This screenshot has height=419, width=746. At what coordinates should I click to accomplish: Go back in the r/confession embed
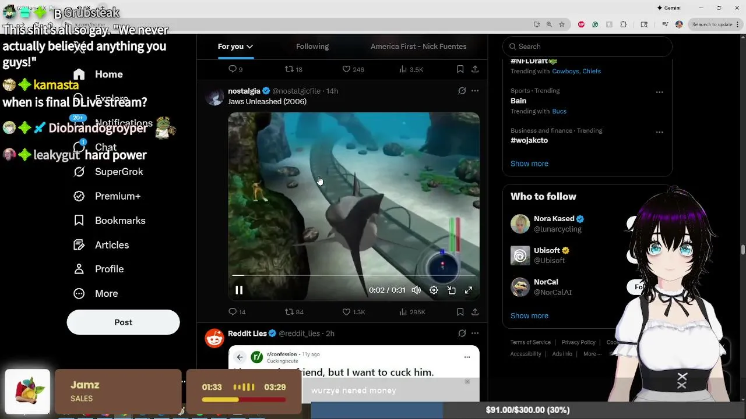240,357
